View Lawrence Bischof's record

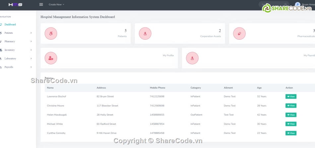[291, 96]
